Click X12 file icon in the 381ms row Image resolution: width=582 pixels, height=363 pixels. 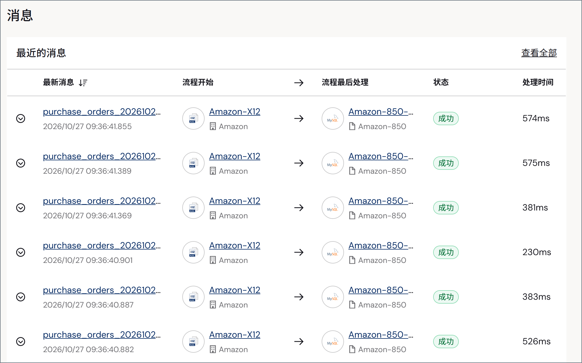[193, 208]
